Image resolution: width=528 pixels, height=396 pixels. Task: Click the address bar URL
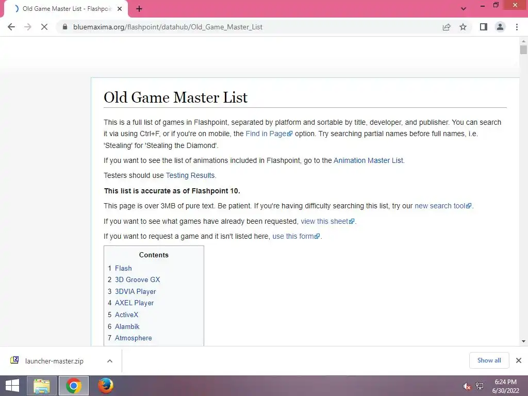pos(168,27)
